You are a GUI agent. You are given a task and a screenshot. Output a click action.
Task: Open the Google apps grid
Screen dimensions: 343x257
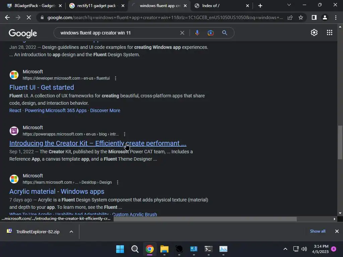[x=330, y=32]
